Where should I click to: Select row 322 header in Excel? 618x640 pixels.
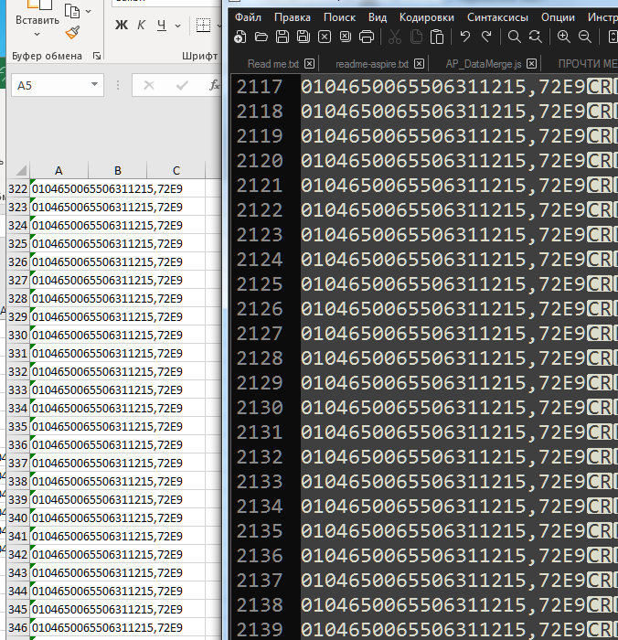click(x=18, y=188)
